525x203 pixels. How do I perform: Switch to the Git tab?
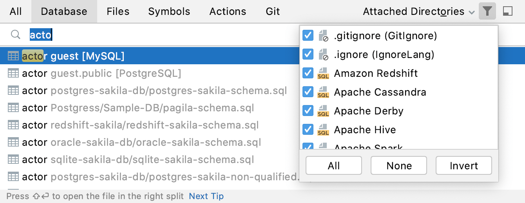pos(273,11)
